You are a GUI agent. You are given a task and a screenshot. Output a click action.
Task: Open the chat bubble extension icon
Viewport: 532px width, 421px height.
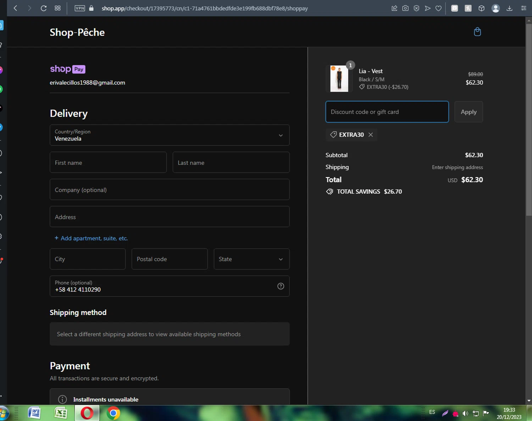[x=455, y=8]
